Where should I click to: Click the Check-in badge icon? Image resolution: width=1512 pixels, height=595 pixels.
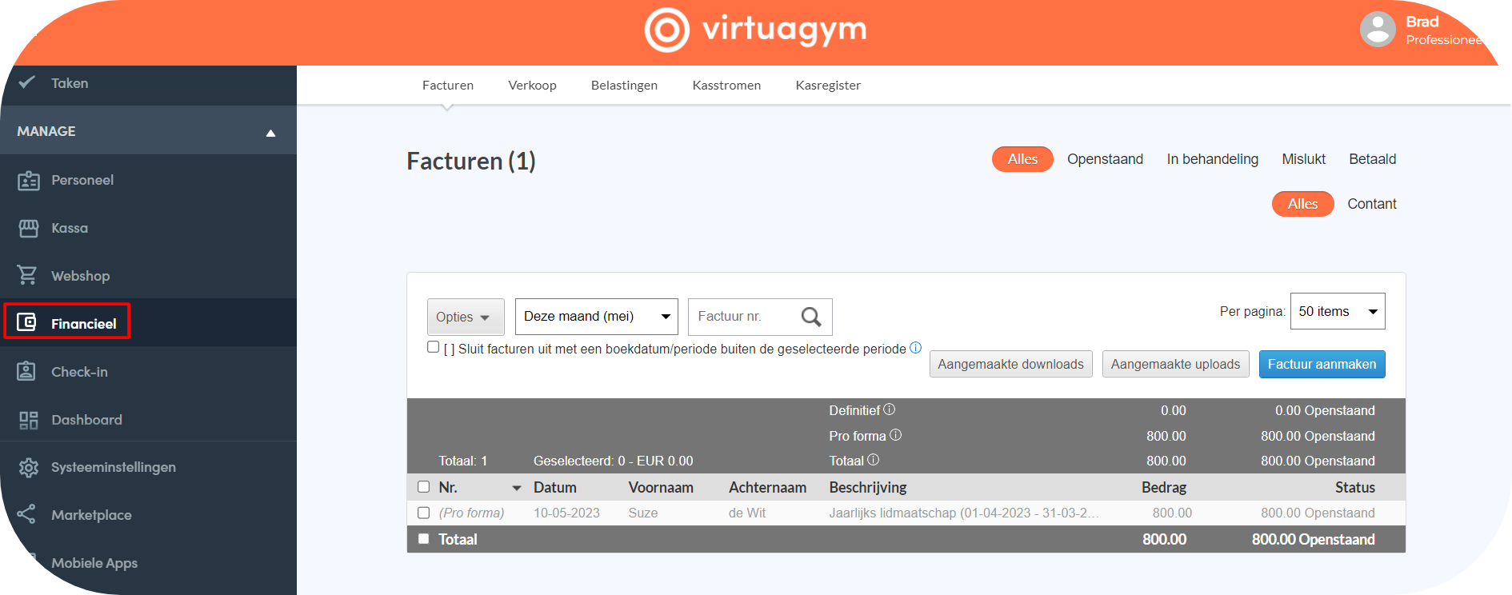point(27,371)
